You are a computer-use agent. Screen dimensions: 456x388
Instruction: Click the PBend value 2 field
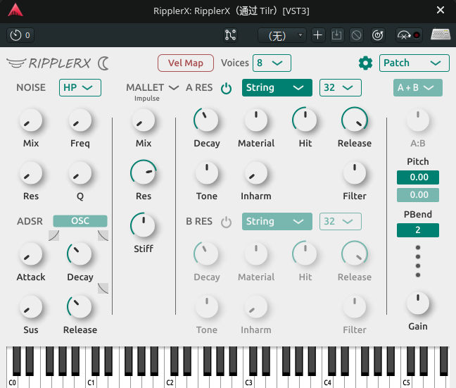pos(418,230)
